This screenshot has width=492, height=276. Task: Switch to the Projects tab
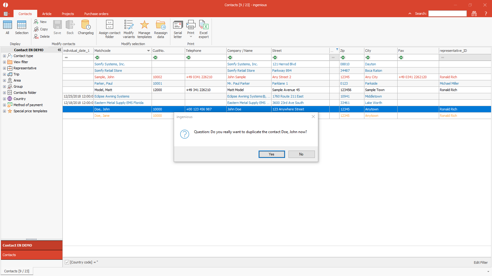coord(68,14)
